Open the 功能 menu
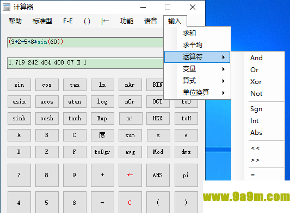 pos(127,21)
